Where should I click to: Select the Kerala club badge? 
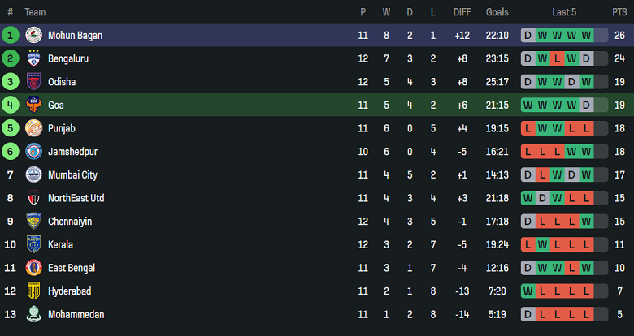point(34,244)
